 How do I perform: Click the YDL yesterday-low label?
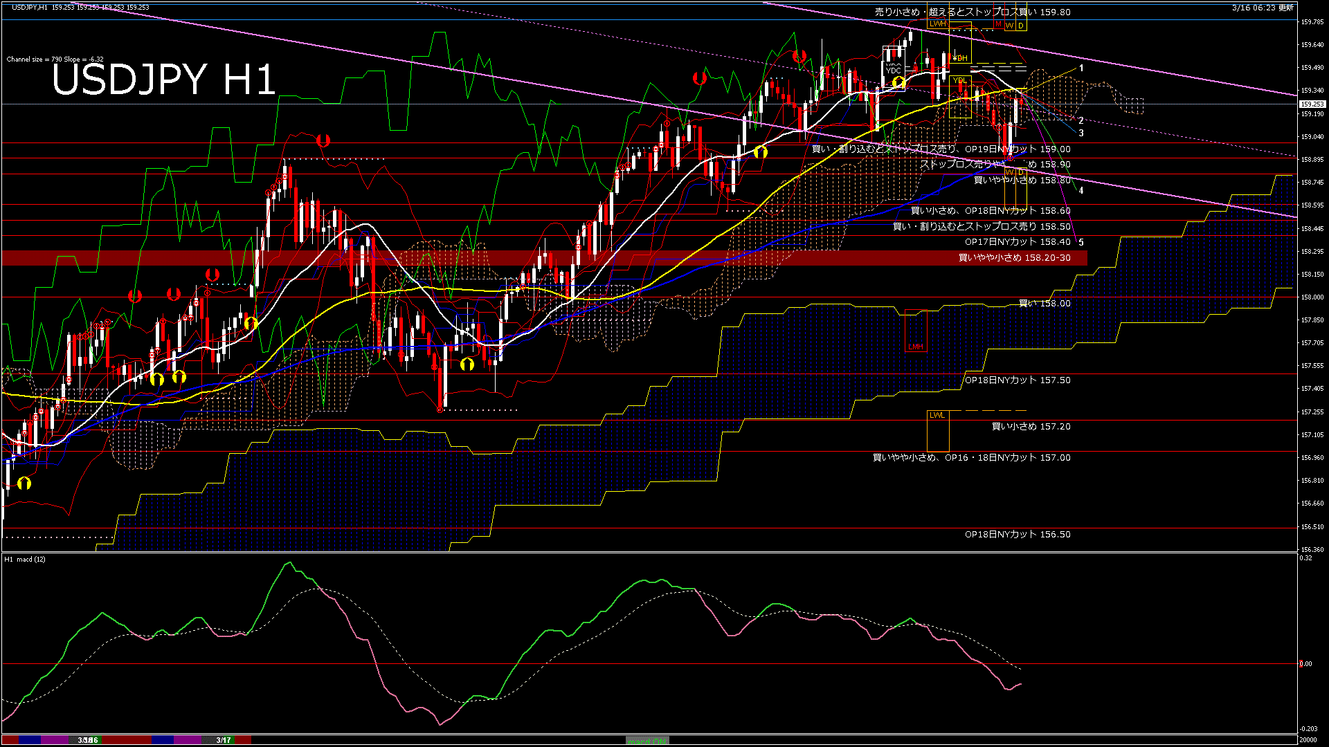(959, 81)
